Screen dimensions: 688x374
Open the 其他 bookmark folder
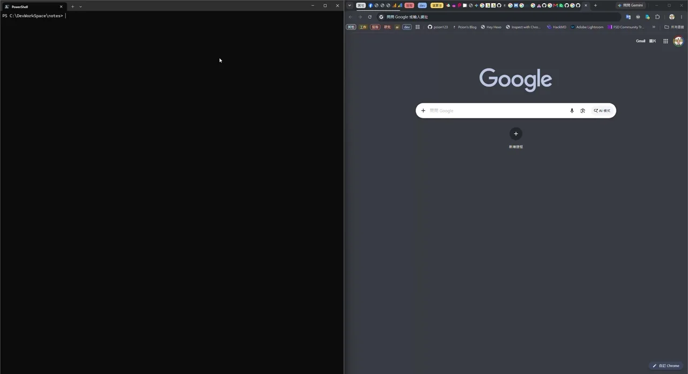click(x=351, y=27)
